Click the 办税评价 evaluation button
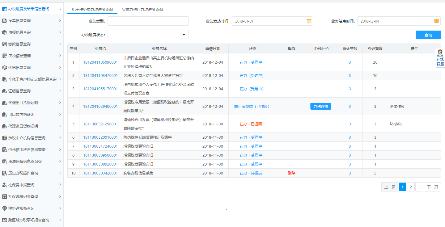This screenshot has height=227, width=445. tap(320, 106)
